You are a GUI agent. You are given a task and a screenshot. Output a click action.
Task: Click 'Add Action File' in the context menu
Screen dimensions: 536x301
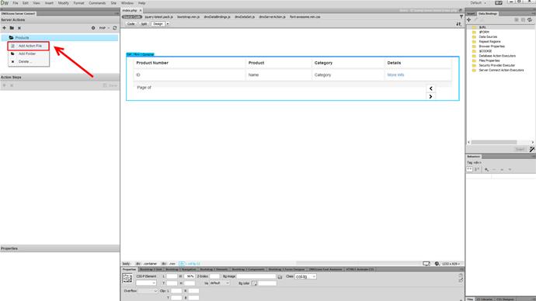[x=29, y=46]
